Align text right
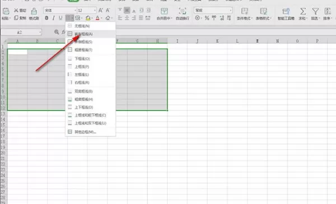Viewport: 336px width, 204px height. (134, 18)
